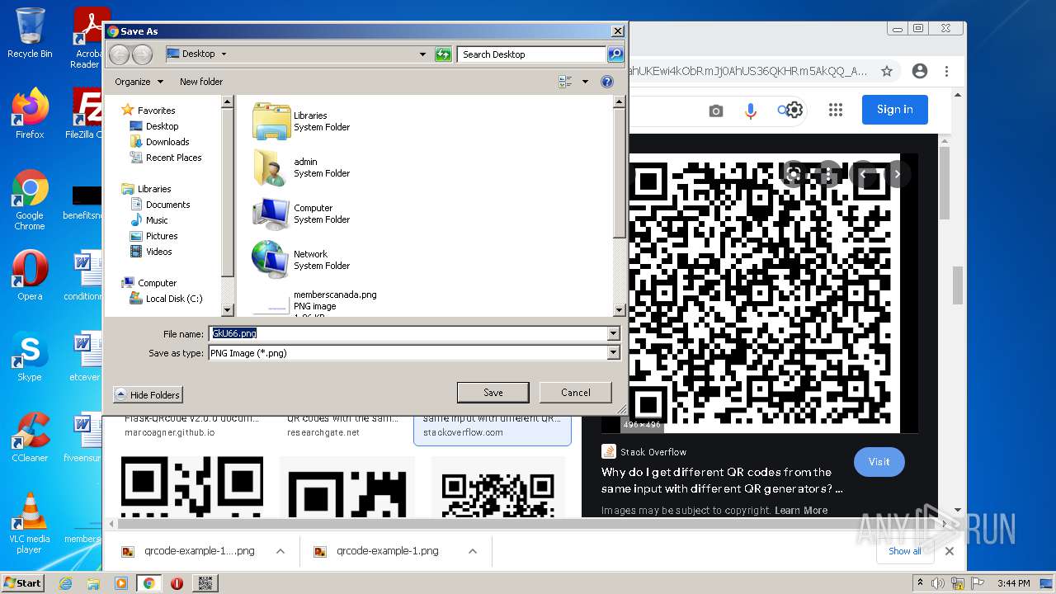The image size is (1056, 594).
Task: Click the Sign in button on Google
Action: [x=895, y=110]
